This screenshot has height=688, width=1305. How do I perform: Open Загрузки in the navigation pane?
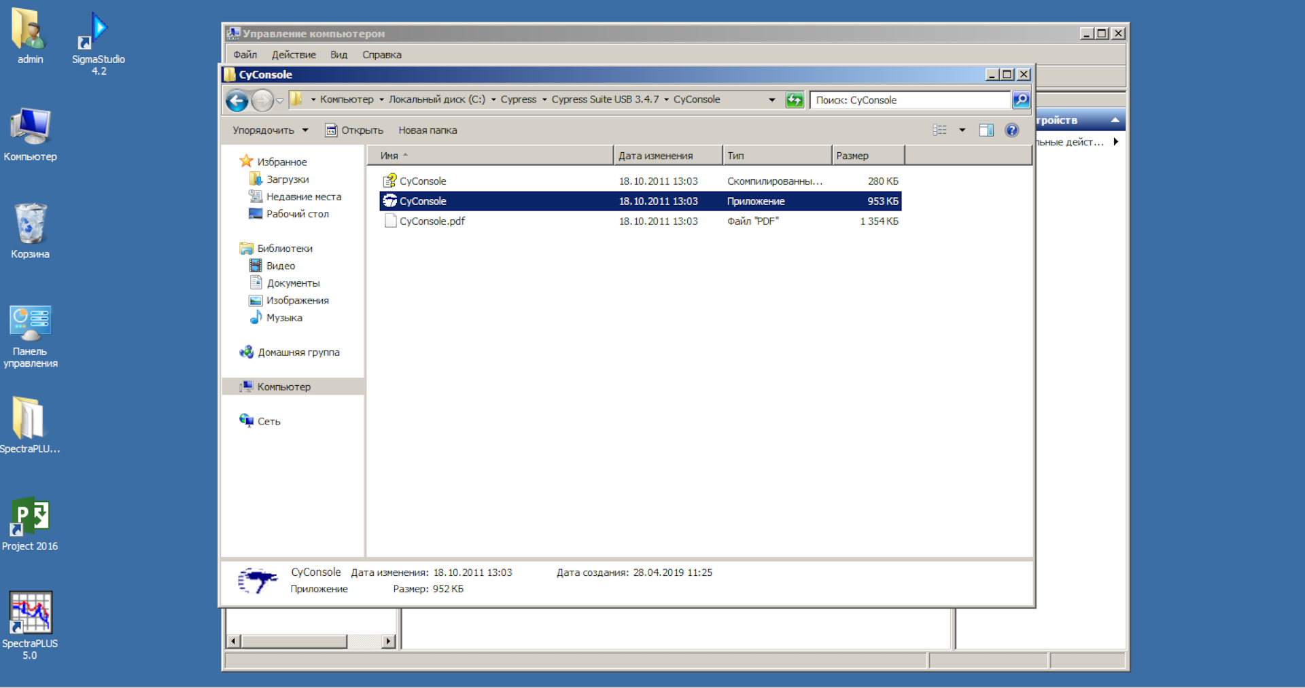(x=288, y=179)
